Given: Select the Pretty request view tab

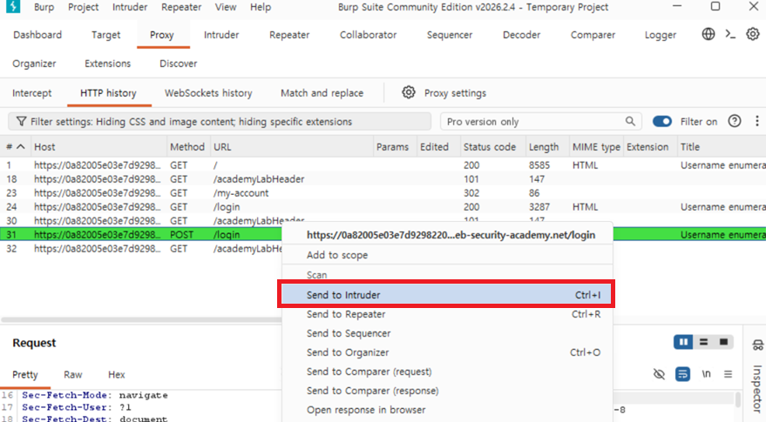Looking at the screenshot, I should tap(25, 375).
